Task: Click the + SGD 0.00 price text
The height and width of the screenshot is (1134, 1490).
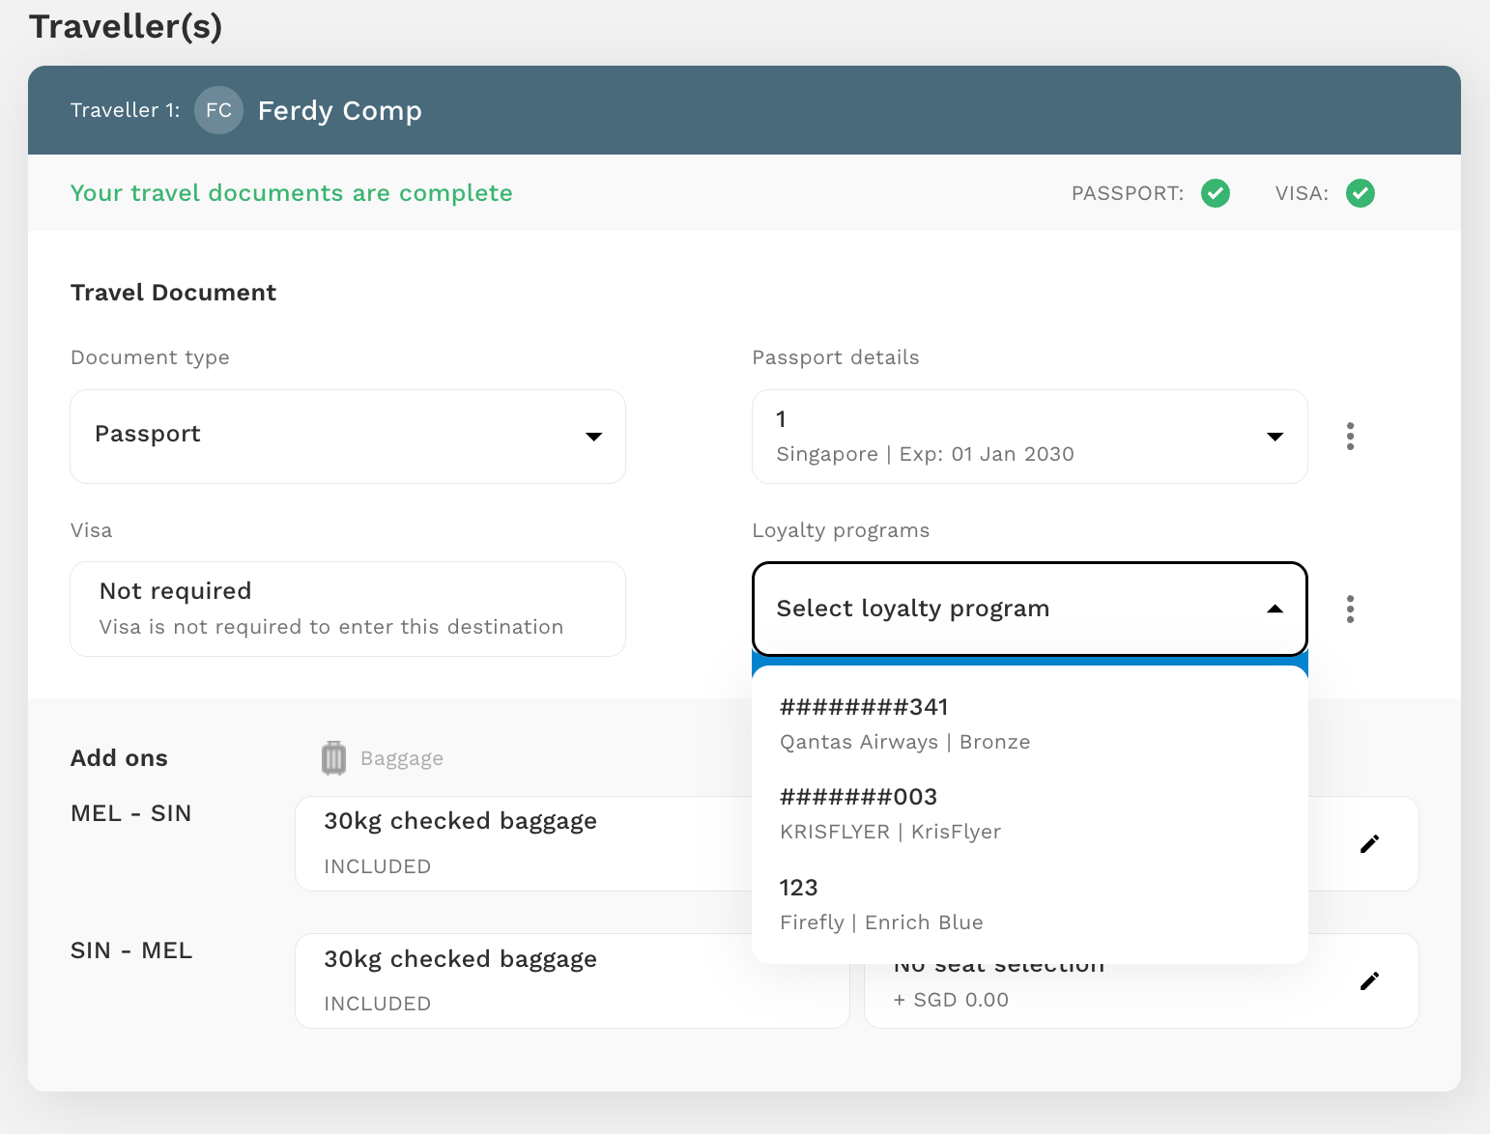Action: pos(951,1000)
